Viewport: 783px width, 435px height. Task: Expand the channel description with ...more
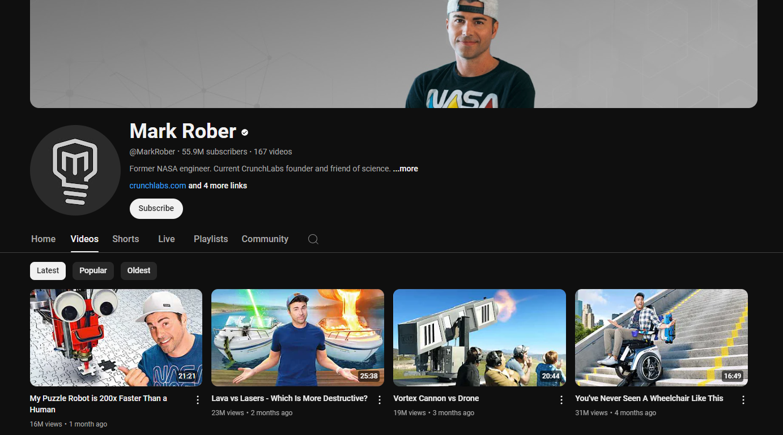(x=406, y=169)
